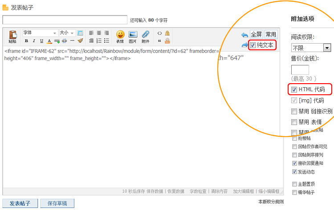Click the 保存草稿 save draft button
The image size is (334, 210).
pyautogui.click(x=57, y=203)
